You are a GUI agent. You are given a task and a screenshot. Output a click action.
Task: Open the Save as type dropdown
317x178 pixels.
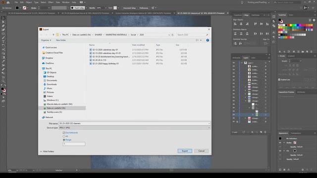134,128
